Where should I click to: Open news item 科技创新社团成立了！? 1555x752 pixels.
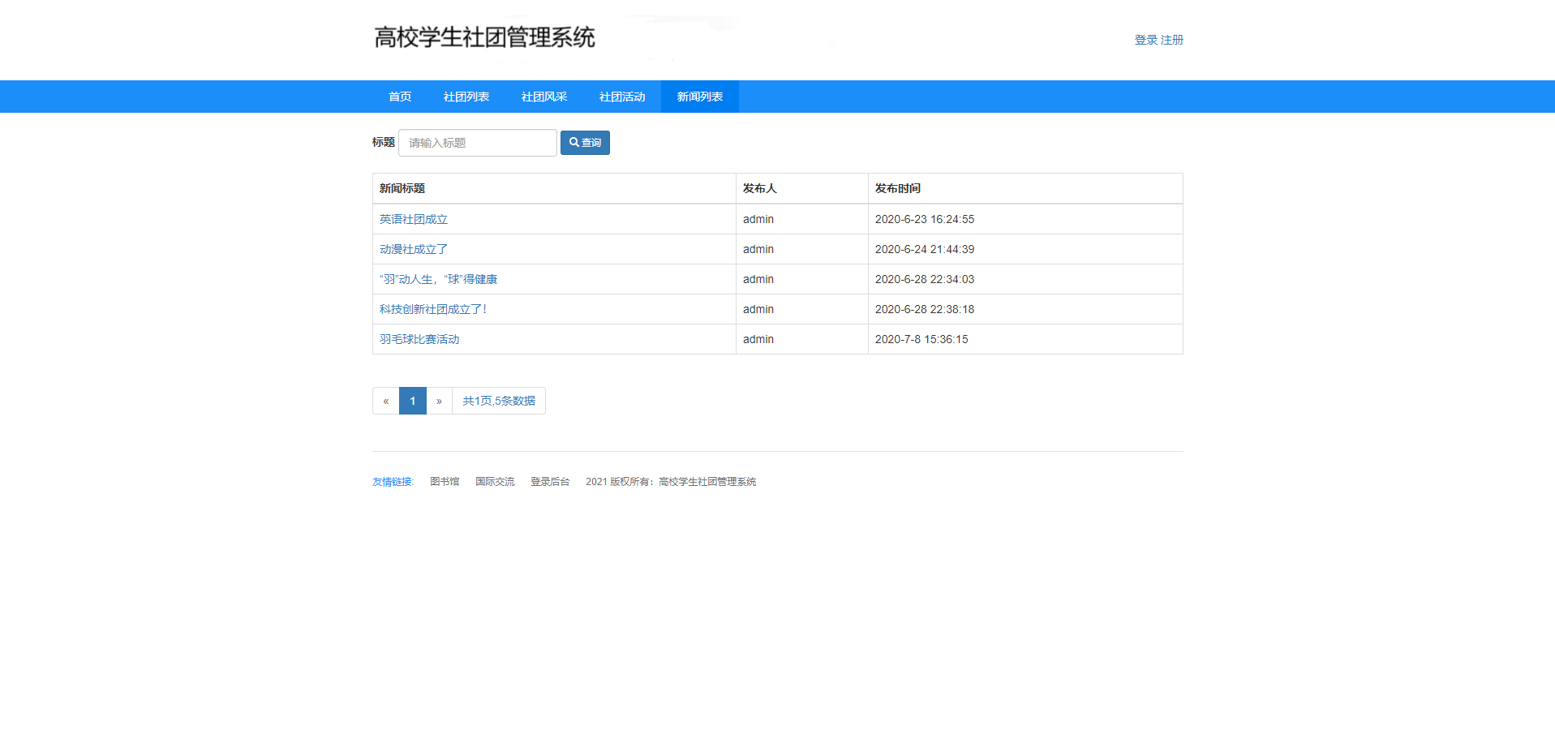pos(434,309)
